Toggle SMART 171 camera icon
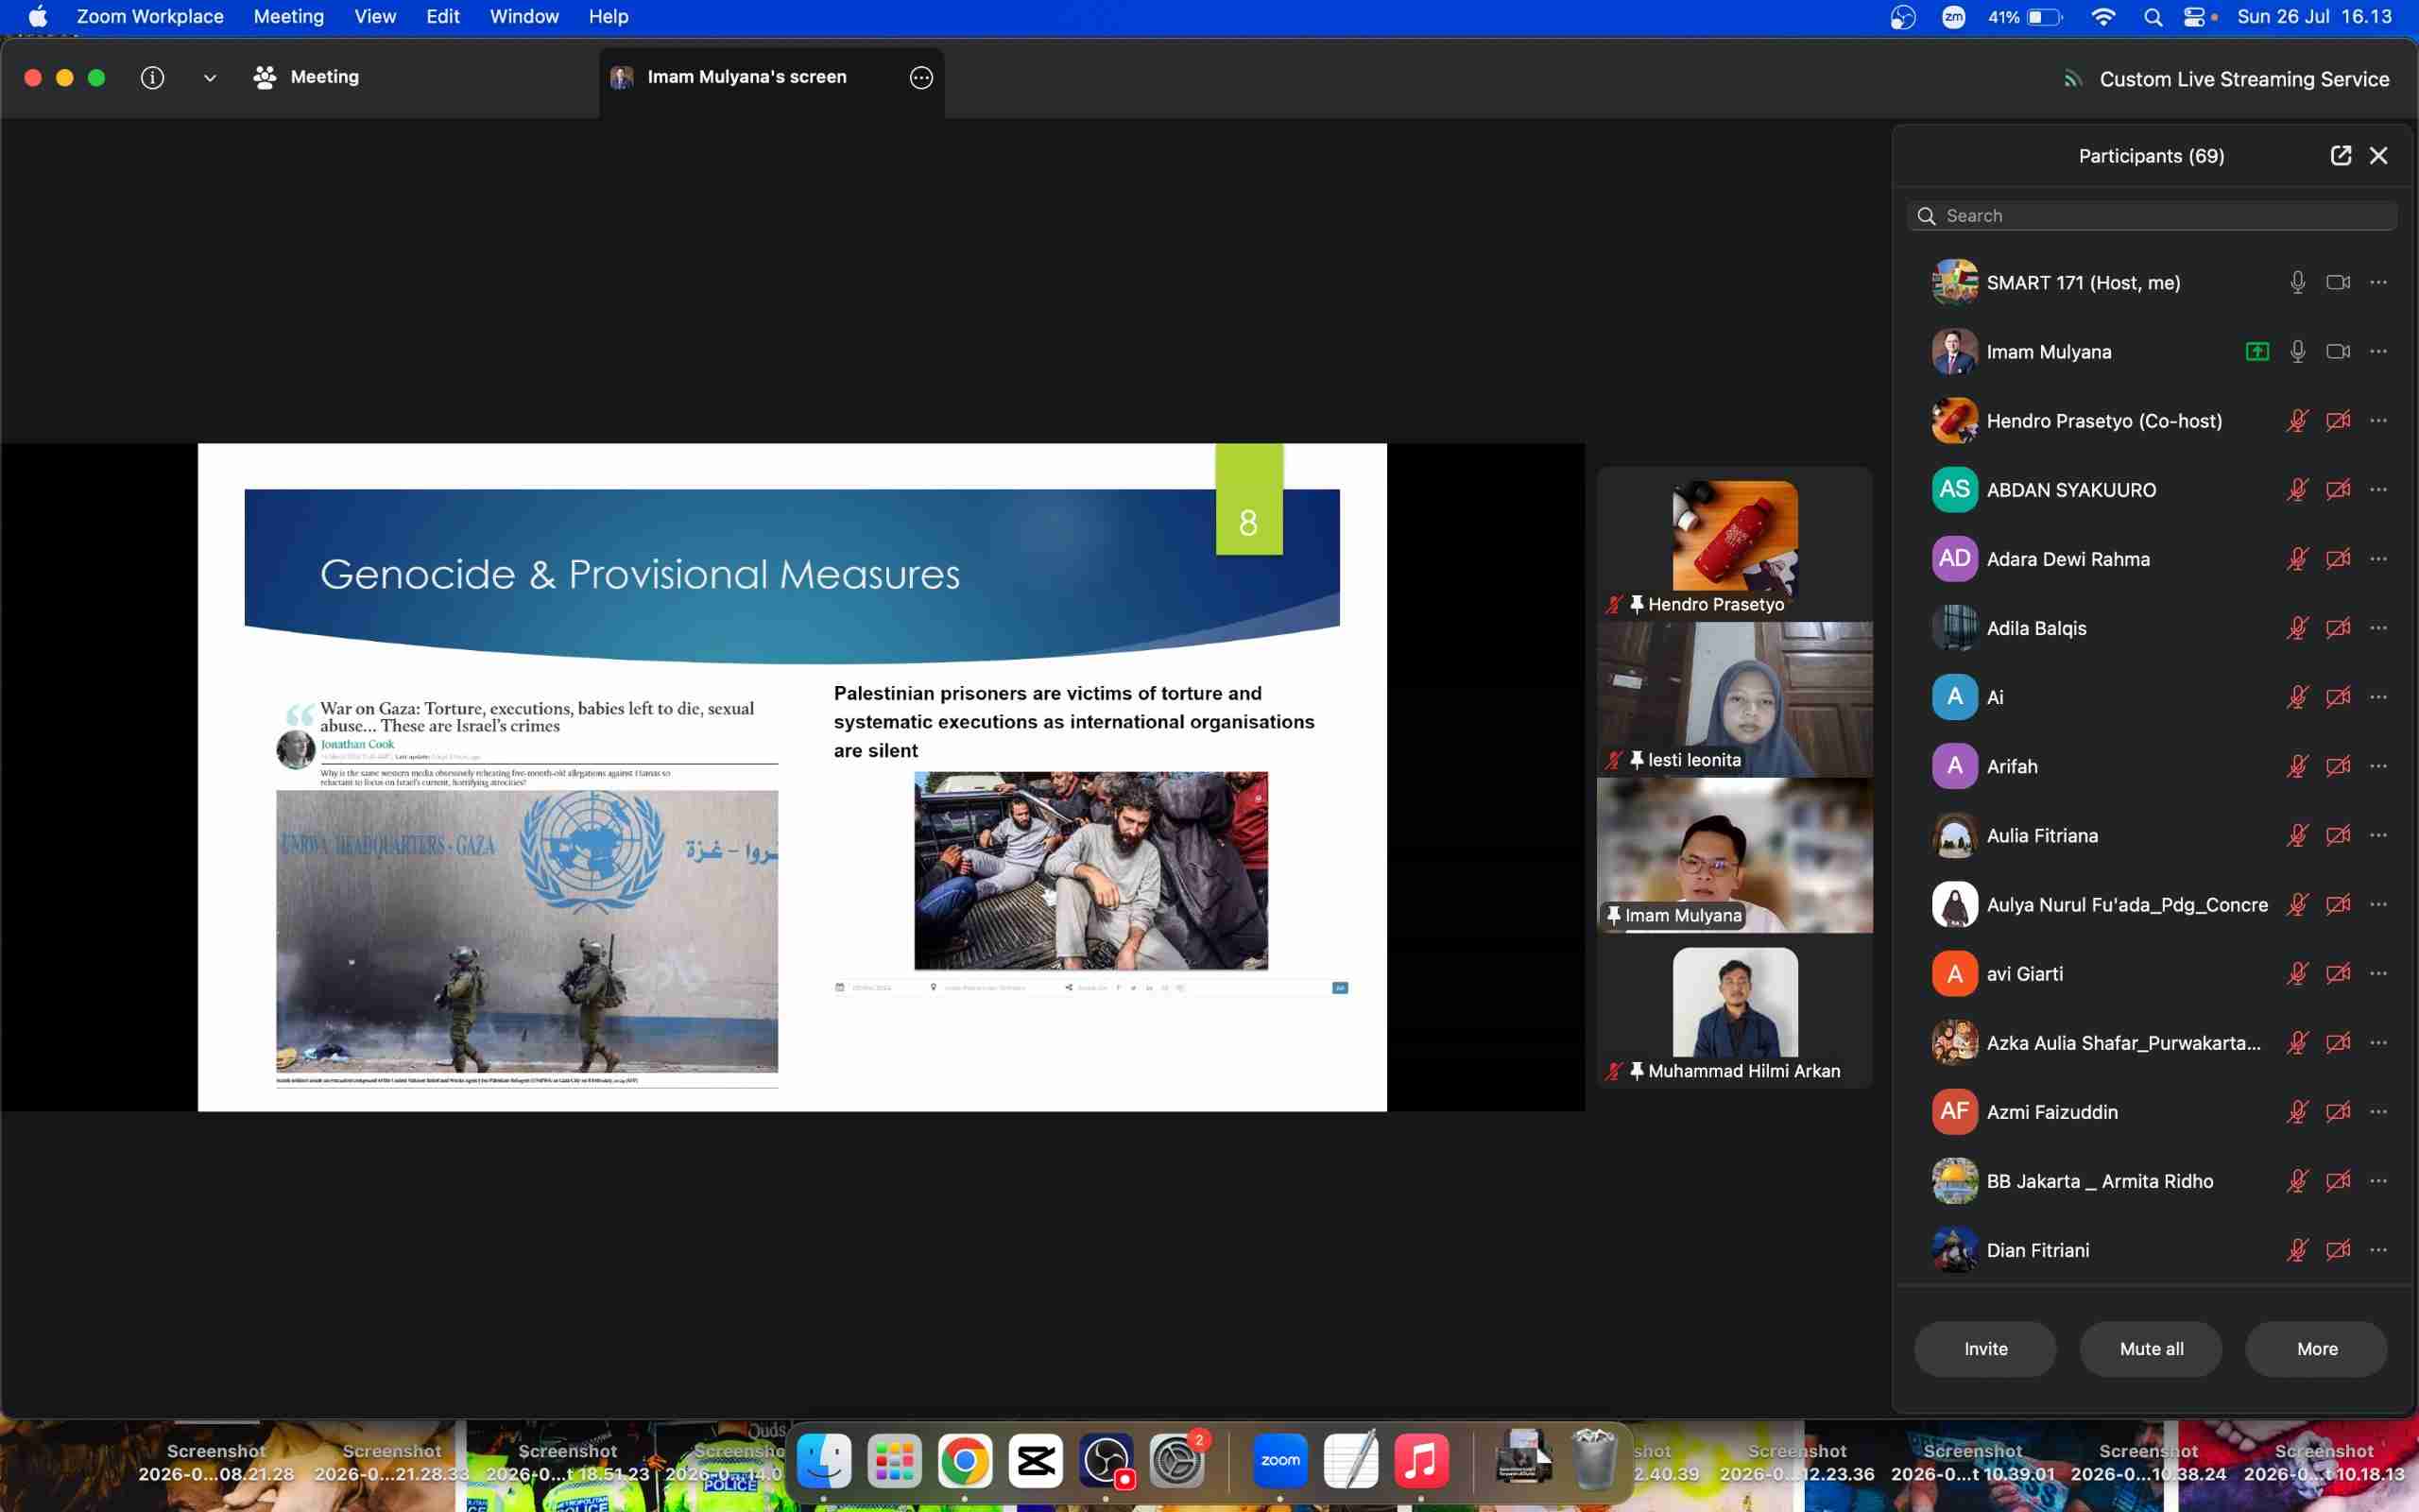The width and height of the screenshot is (2419, 1512). click(x=2337, y=282)
